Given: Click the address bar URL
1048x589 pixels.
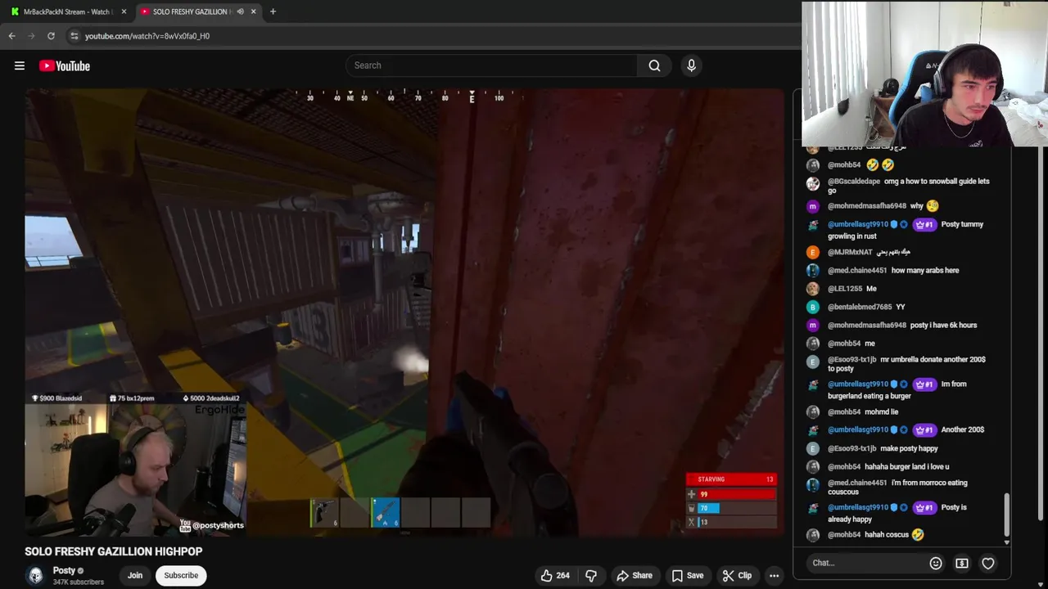Looking at the screenshot, I should click(147, 36).
